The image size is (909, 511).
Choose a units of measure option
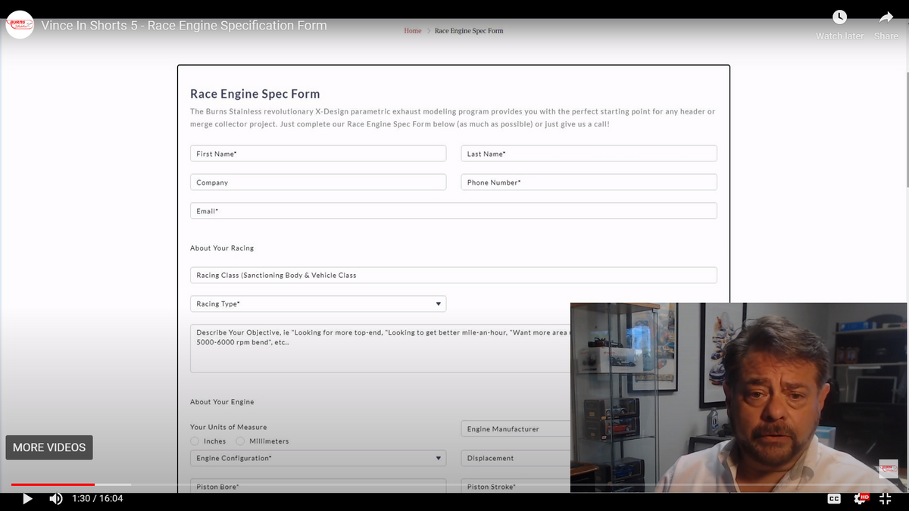pyautogui.click(x=194, y=441)
